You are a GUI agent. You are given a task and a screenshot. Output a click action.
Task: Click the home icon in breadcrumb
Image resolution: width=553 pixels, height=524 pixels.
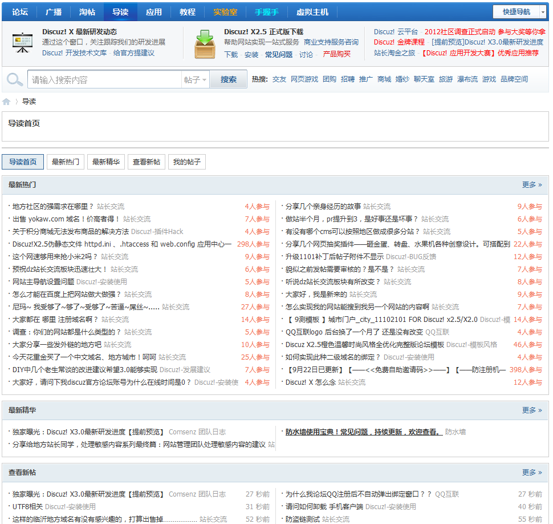[6, 102]
